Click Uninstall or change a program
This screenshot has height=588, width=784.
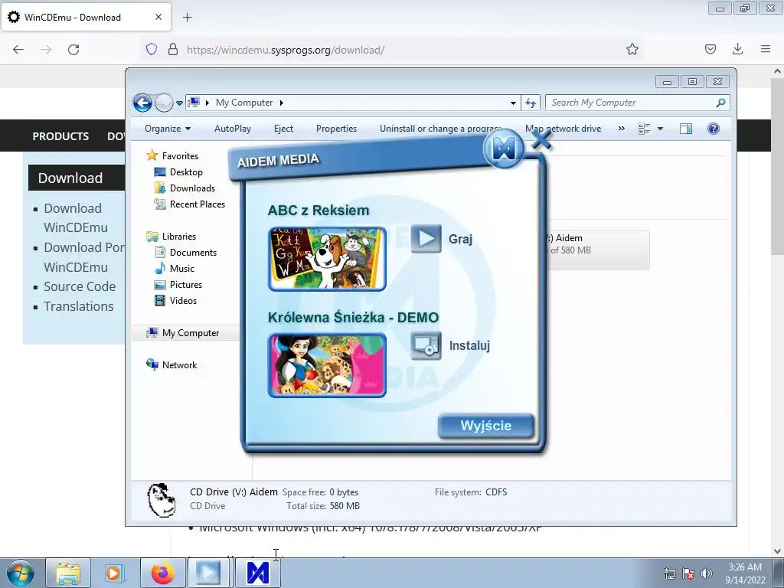coord(440,129)
